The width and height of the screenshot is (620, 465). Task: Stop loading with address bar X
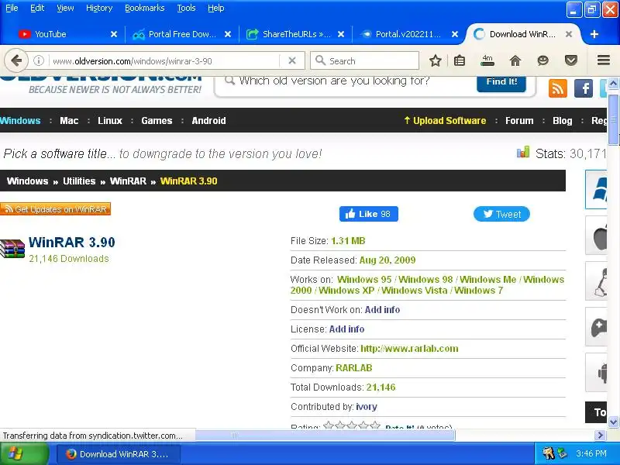coord(292,61)
